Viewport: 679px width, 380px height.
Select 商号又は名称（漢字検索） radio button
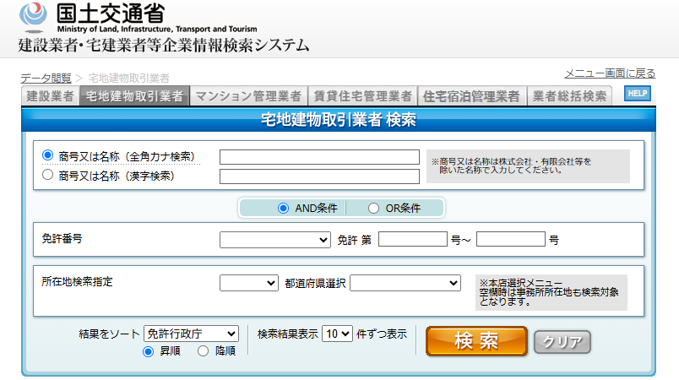(x=47, y=175)
